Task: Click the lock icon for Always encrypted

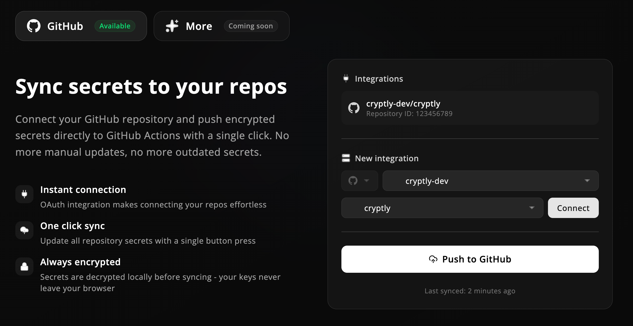Action: click(x=24, y=266)
